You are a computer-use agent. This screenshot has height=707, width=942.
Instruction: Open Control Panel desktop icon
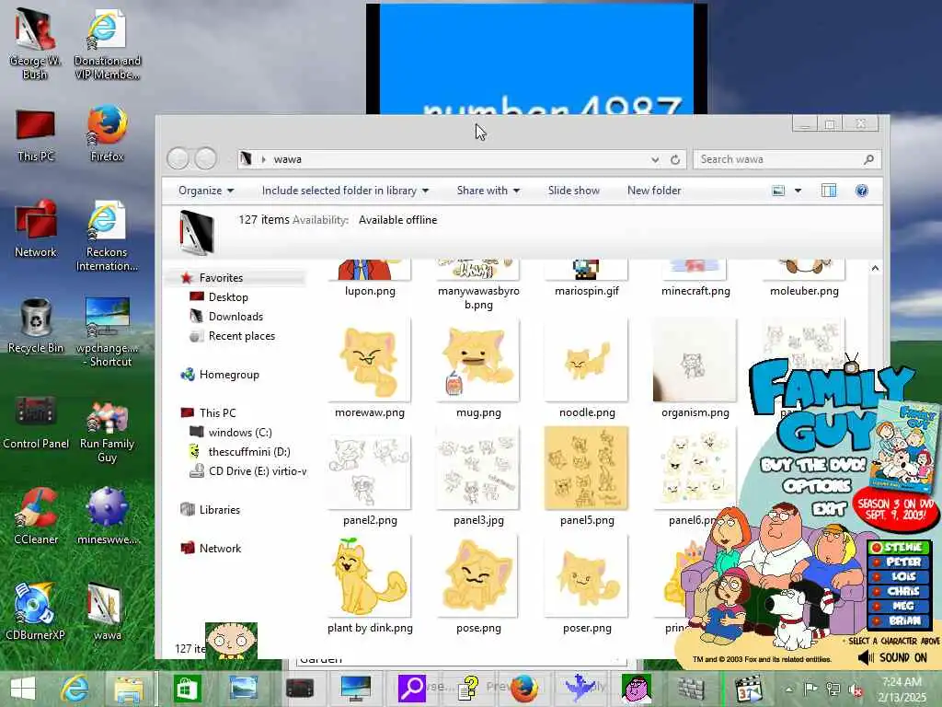(36, 422)
